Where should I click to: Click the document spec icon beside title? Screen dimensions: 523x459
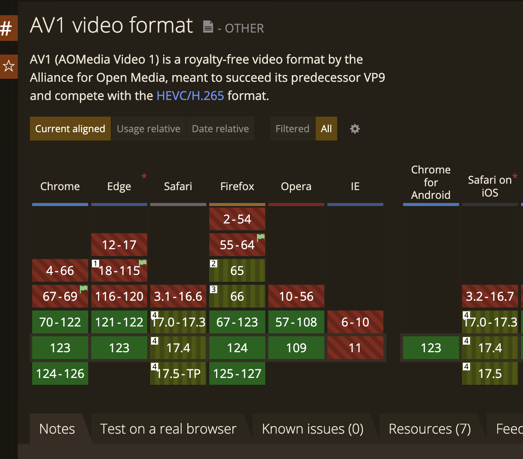coord(208,27)
